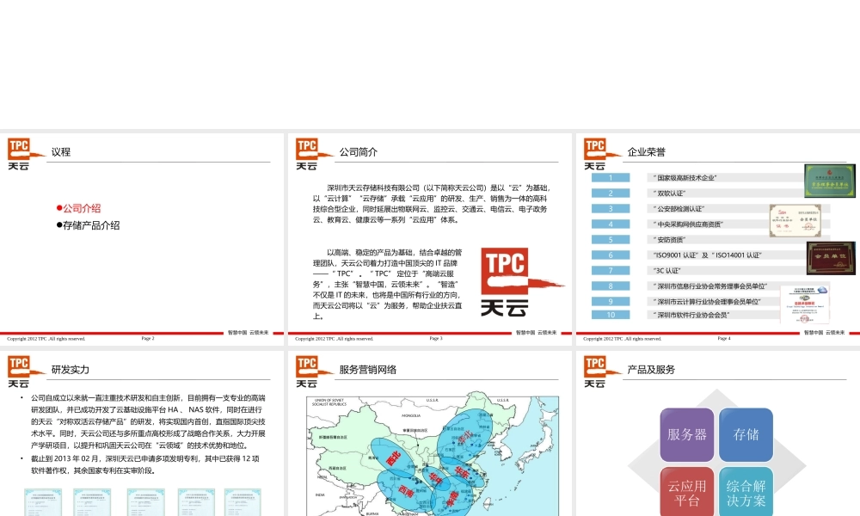Click the small TPC logo on the 研发实力 slide
This screenshot has height=516, width=860.
25,372
